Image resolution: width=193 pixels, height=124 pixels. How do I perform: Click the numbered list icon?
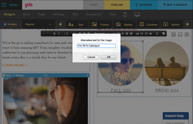coord(123,33)
